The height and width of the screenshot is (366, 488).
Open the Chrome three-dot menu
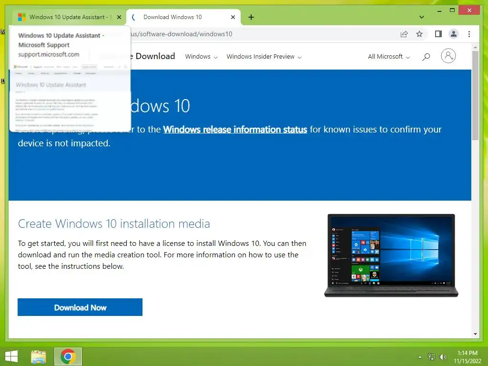pyautogui.click(x=469, y=34)
